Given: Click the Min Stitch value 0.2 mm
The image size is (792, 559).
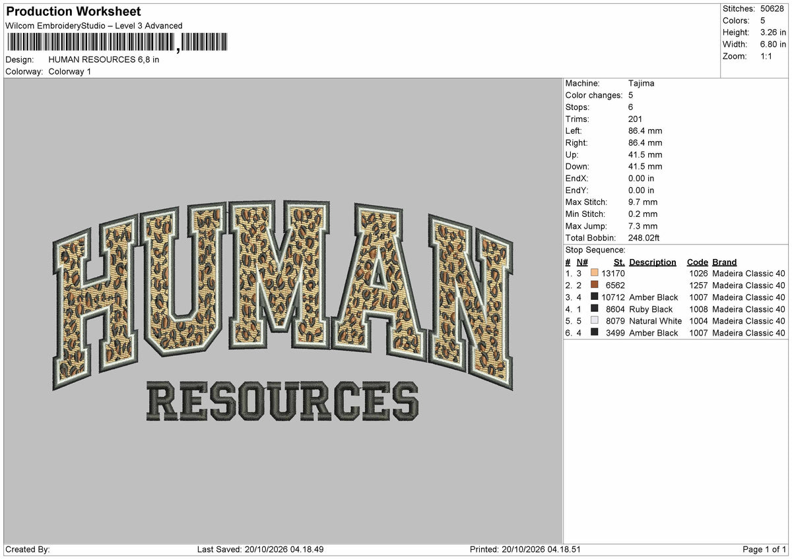Looking at the screenshot, I should point(643,214).
